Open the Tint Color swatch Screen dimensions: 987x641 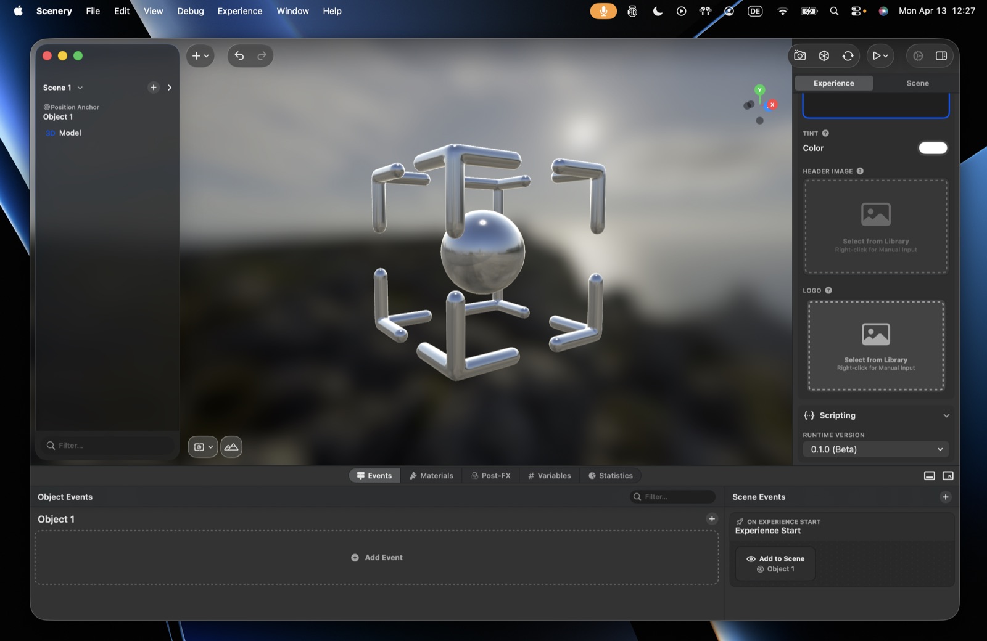click(933, 148)
